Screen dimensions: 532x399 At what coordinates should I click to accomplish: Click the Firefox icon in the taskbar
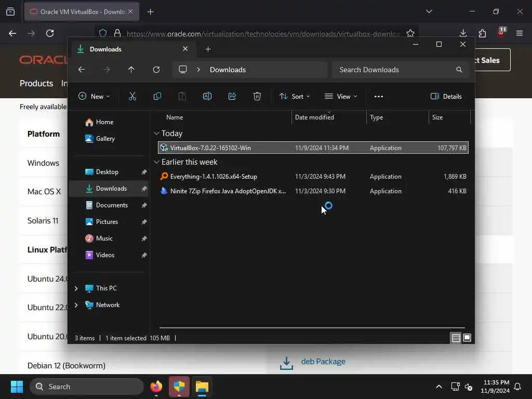(x=156, y=387)
